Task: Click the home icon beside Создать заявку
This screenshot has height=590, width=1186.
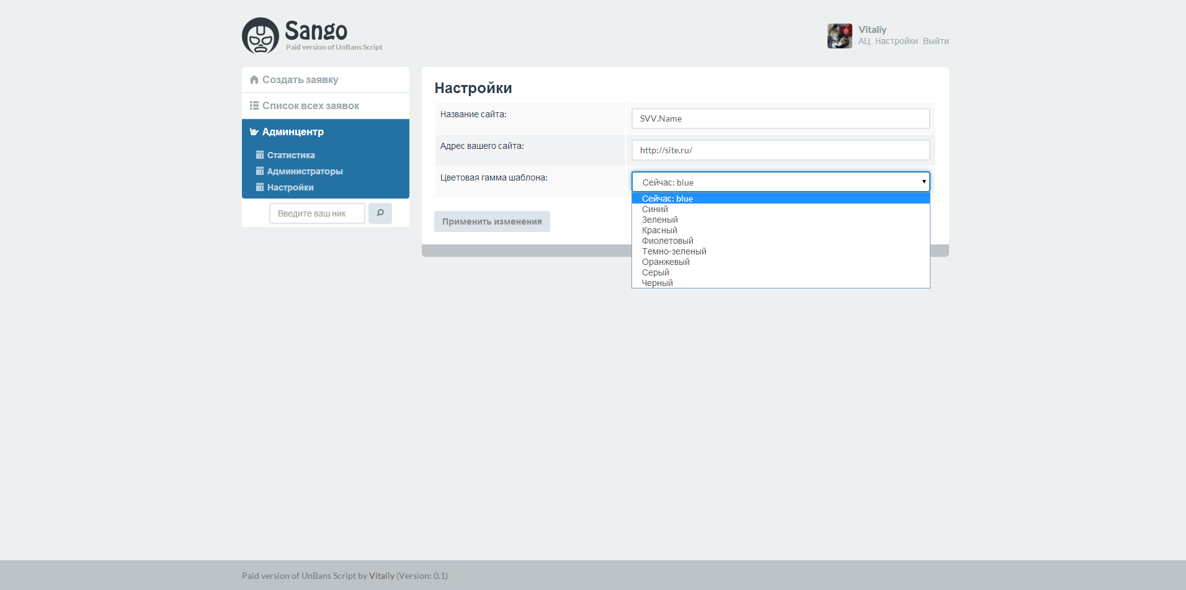Action: pyautogui.click(x=254, y=79)
